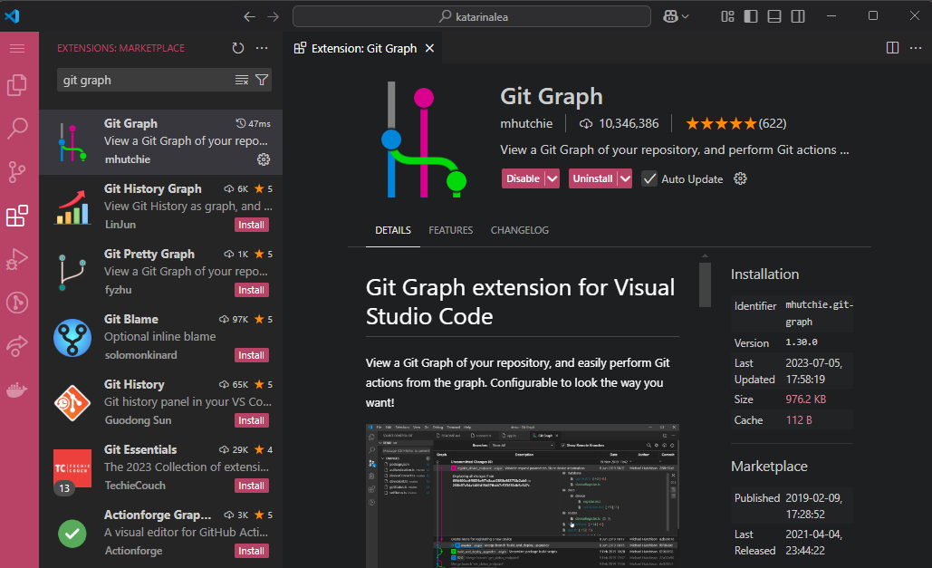The height and width of the screenshot is (568, 932).
Task: Open the hamburger application menu
Action: click(17, 48)
